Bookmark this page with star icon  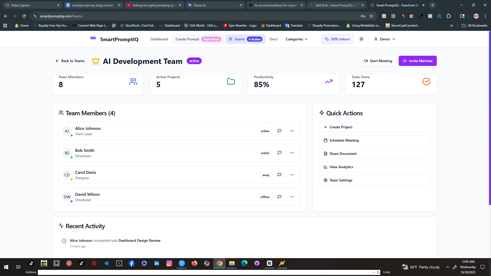(371, 16)
